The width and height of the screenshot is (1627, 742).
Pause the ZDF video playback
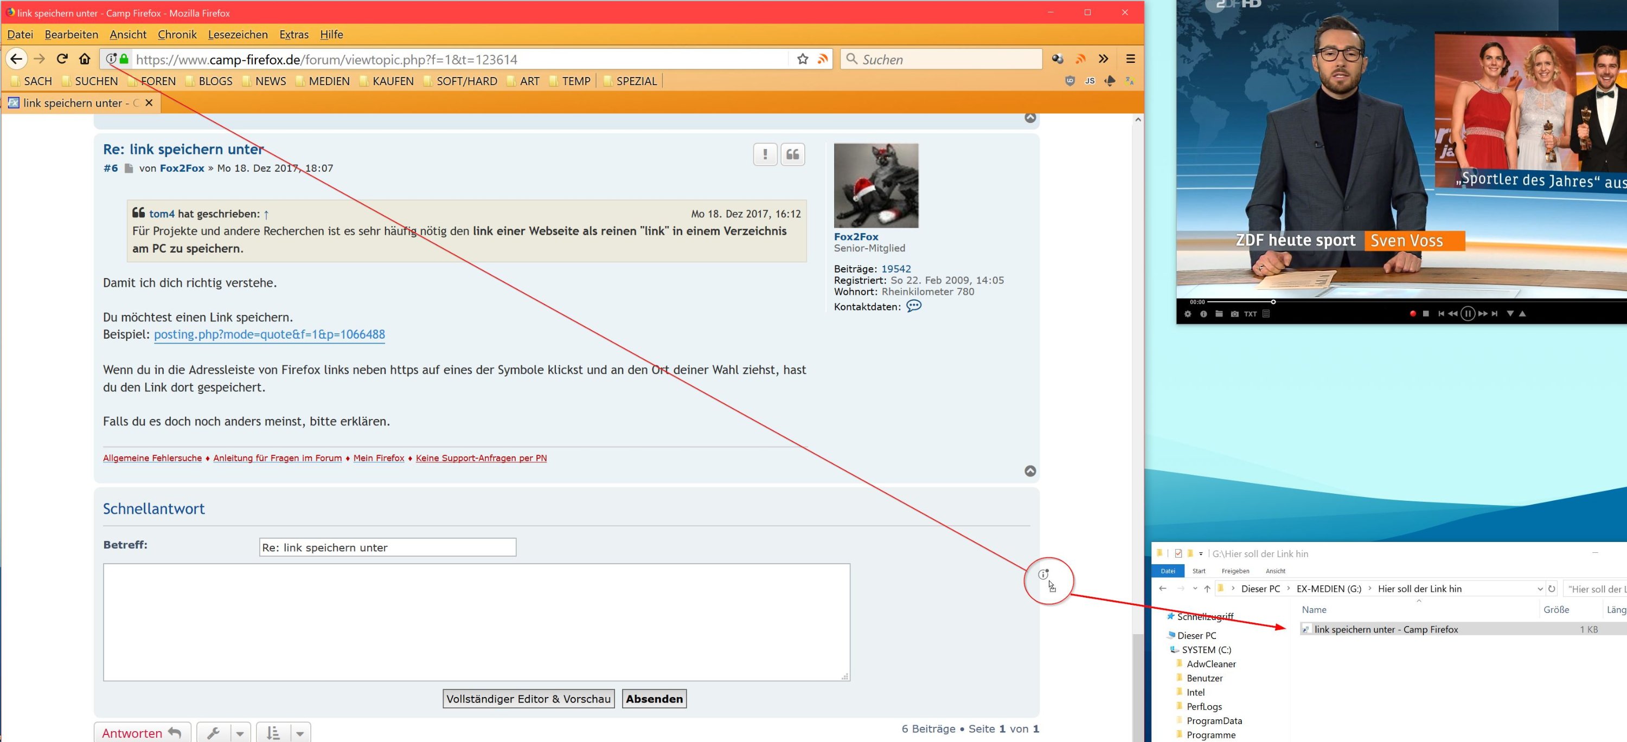pyautogui.click(x=1467, y=314)
